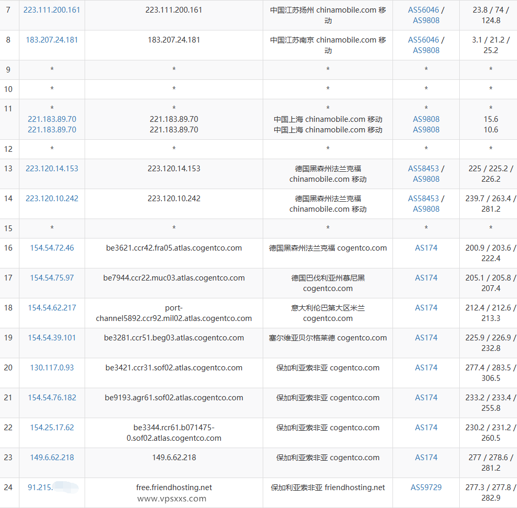This screenshot has width=517, height=508.
Task: Open the 223.111.200.161 IP link in hop 7
Action: (x=52, y=10)
